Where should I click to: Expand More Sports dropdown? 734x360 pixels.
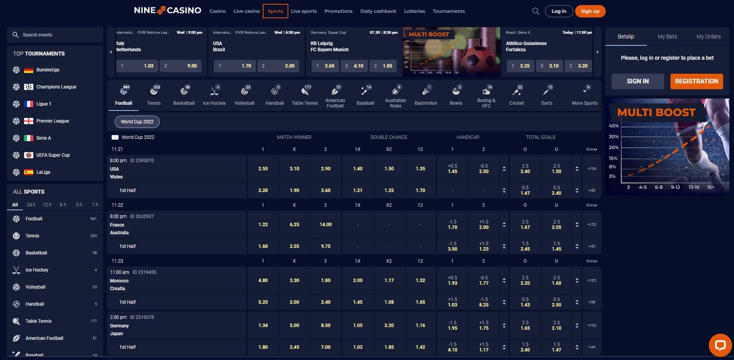tap(584, 95)
